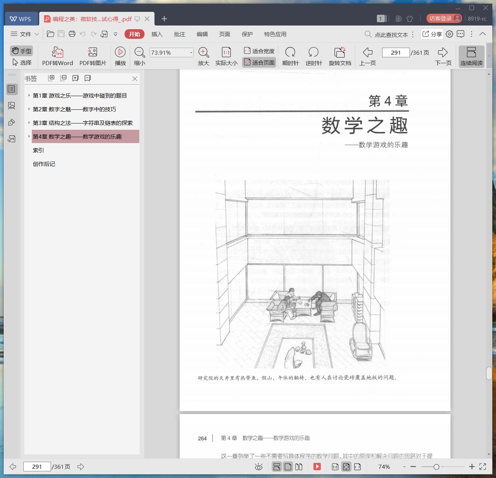The image size is (496, 478).
Task: Add bookmark icon in 书签 header
Action: 75,78
